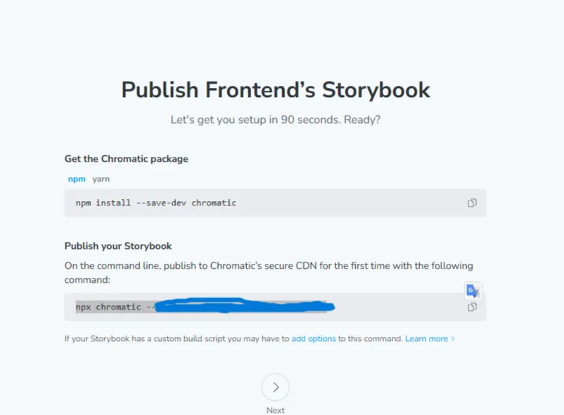Click the highlighted npx chromatic text
The image size is (564, 415).
113,307
